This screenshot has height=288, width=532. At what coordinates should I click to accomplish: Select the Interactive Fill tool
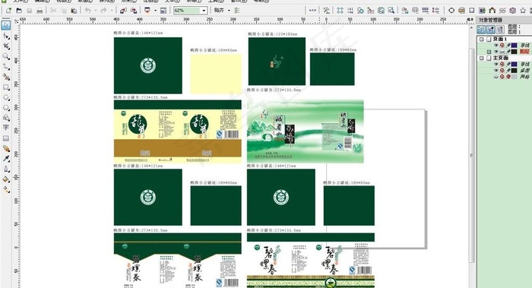[x=6, y=190]
